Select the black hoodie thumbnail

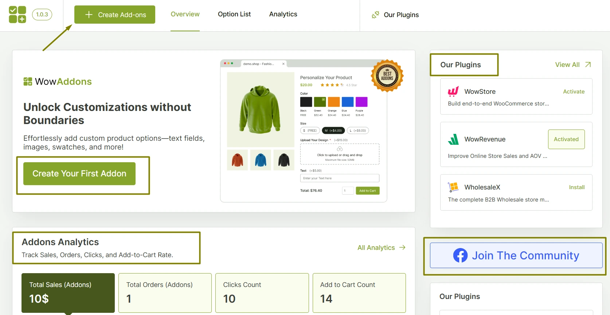tap(284, 160)
